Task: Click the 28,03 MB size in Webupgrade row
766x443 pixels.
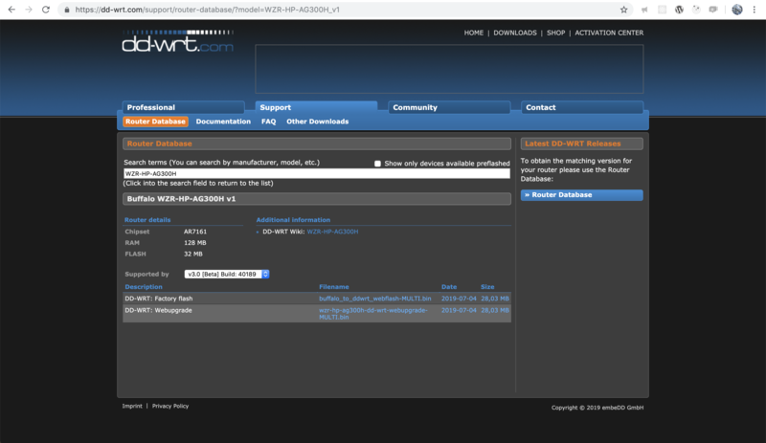Action: (x=495, y=310)
